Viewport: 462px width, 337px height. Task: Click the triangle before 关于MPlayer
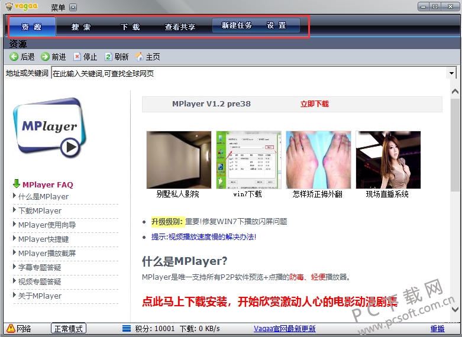coord(14,294)
